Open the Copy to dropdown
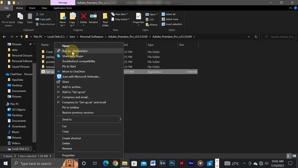 click(72, 20)
